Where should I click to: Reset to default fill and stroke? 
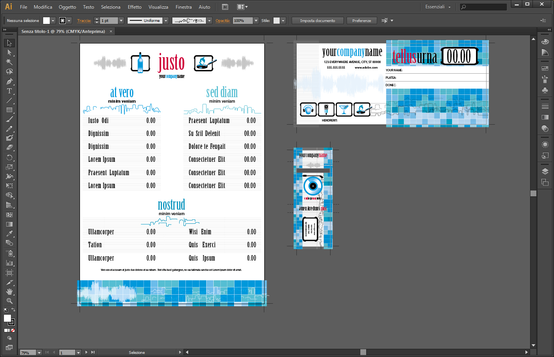click(x=5, y=310)
